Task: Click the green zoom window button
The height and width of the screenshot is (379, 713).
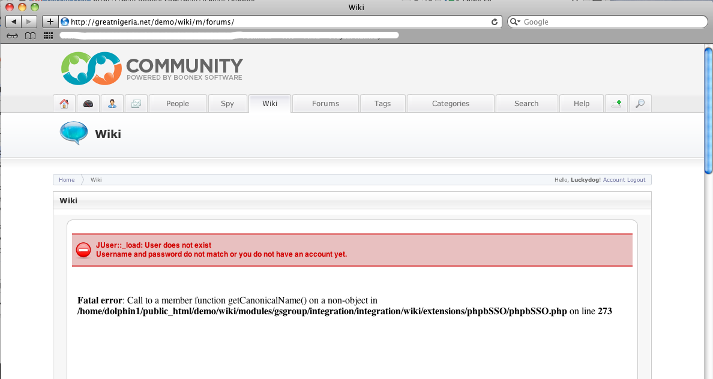Action: (x=35, y=7)
